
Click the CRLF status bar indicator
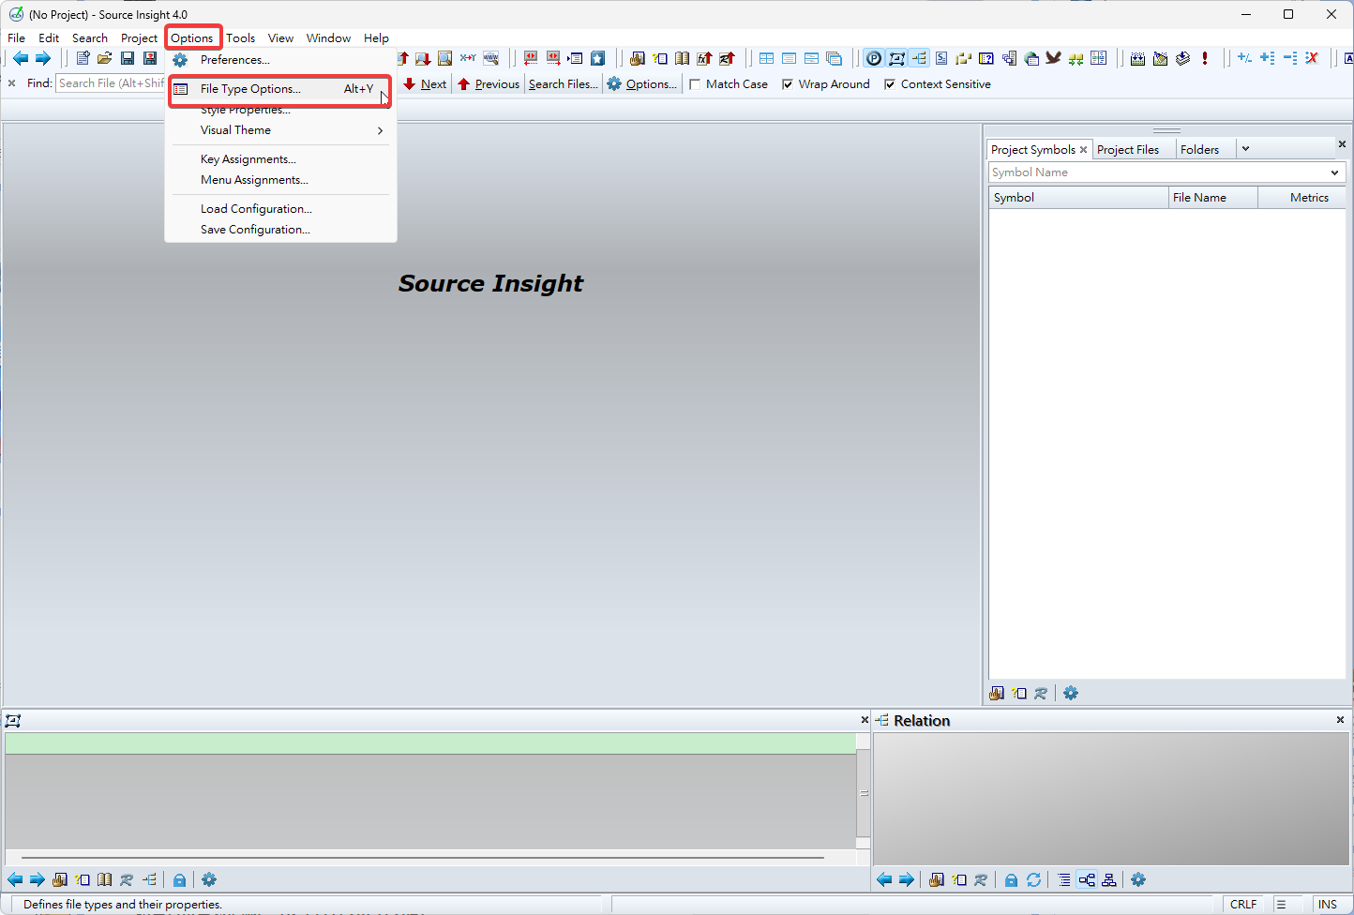(x=1243, y=905)
